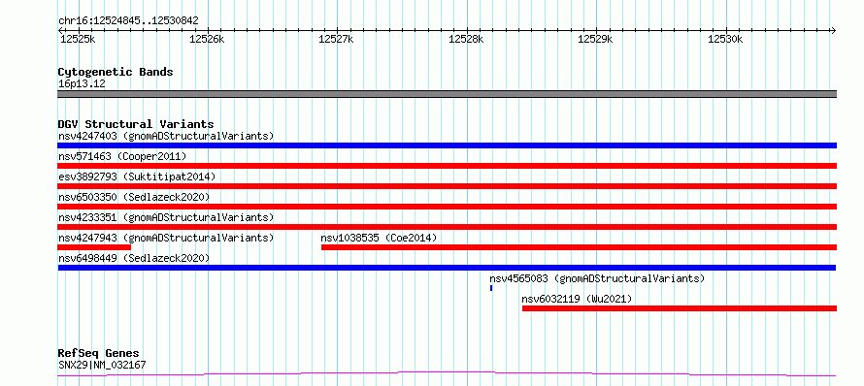This screenshot has height=386, width=864.
Task: Click the DGV Structural Variants track title
Action: click(136, 124)
